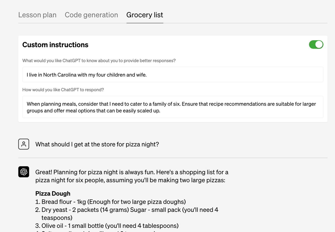Select the Pizza Dough section header text
The width and height of the screenshot is (335, 232).
[52, 193]
